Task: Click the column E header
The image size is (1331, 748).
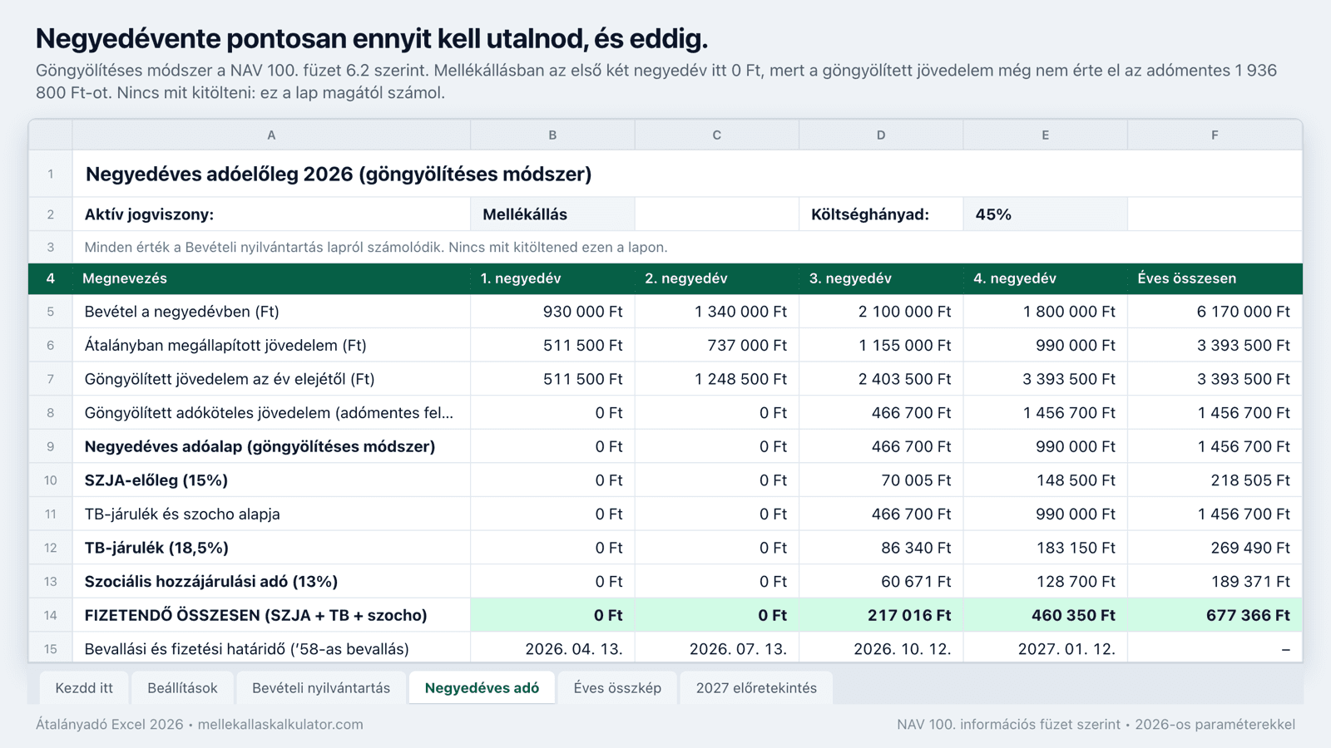Action: tap(1045, 135)
